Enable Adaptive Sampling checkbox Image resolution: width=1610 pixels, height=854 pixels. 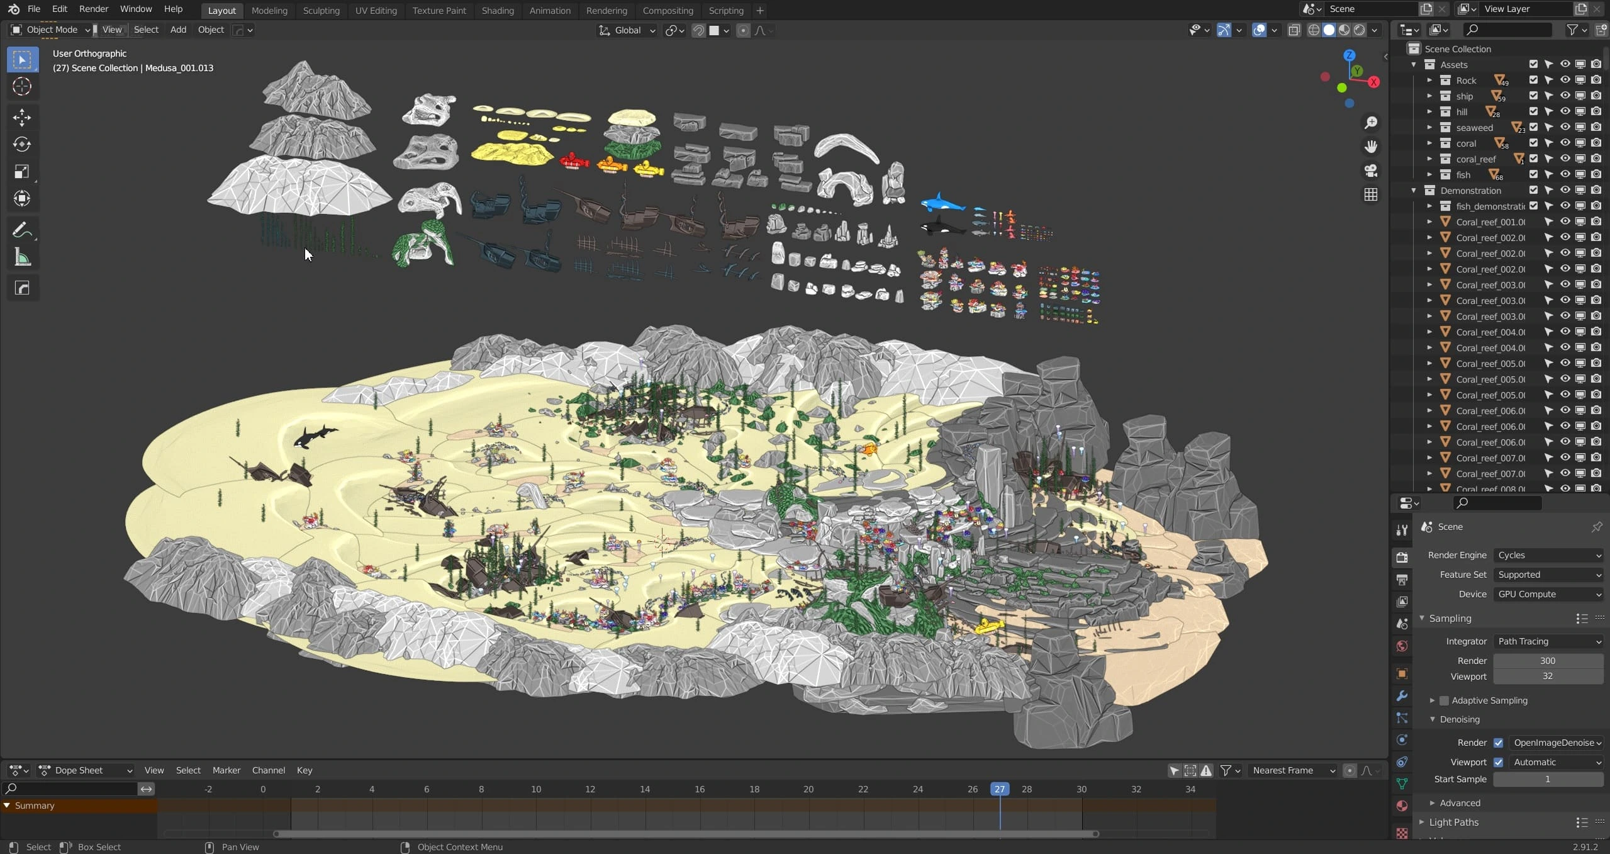point(1444,700)
